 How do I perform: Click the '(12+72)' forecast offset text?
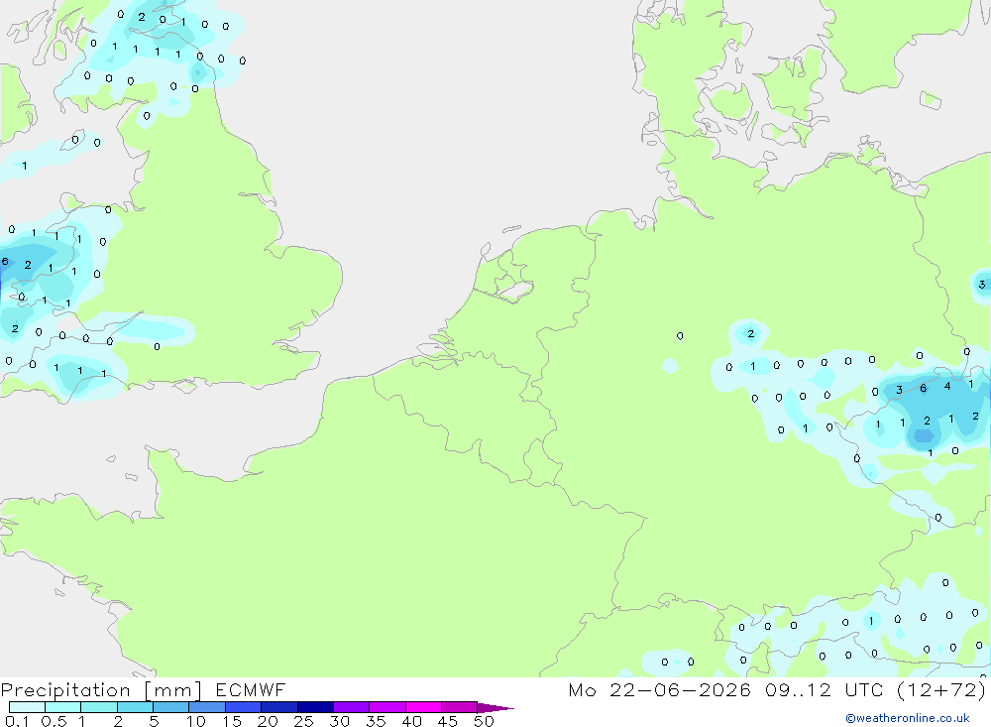tap(941, 689)
